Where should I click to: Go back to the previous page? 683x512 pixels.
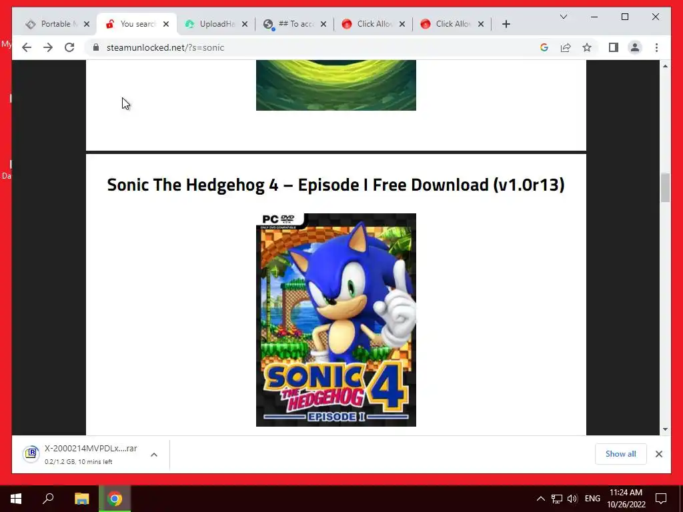pos(27,47)
